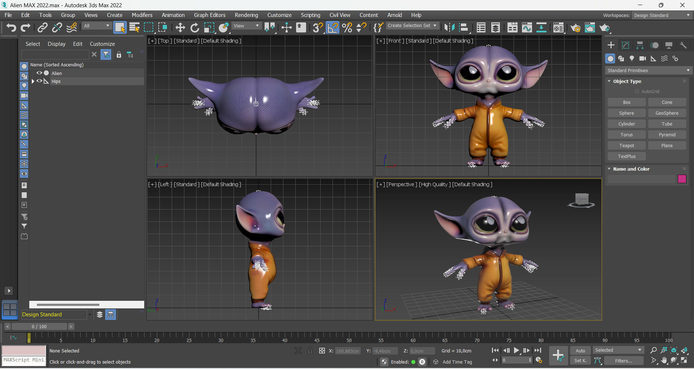694x369 pixels.
Task: Open the Key Filters button
Action: (624, 361)
